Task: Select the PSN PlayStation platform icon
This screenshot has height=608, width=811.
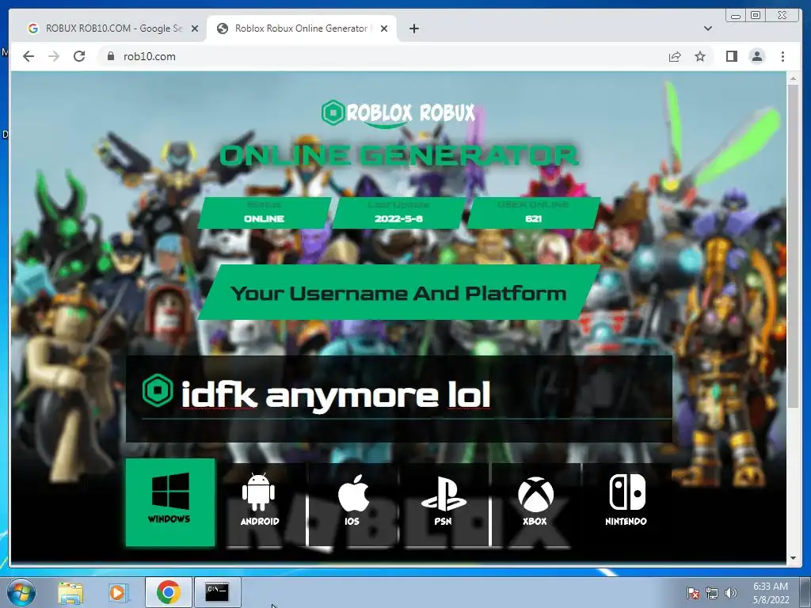Action: tap(444, 501)
